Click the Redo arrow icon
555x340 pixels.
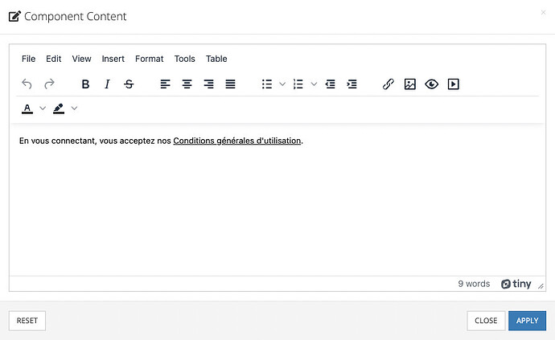click(x=49, y=84)
